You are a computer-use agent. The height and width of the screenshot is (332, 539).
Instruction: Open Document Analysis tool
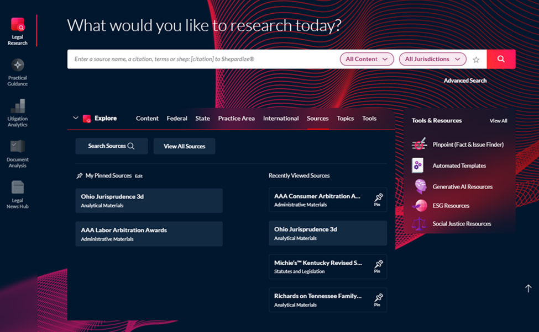pos(18,154)
